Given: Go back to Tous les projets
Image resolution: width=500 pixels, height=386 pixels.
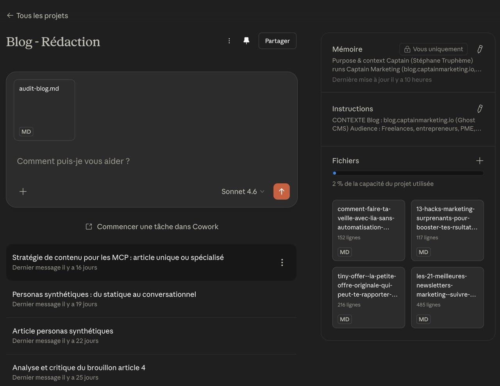Looking at the screenshot, I should click(37, 16).
